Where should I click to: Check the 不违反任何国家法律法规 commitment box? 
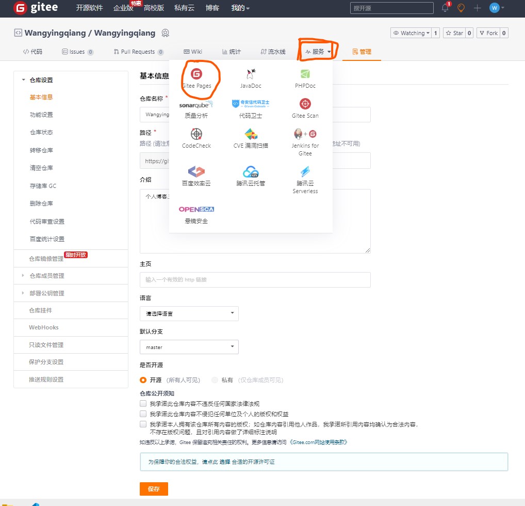143,404
